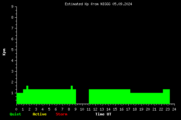This screenshot has height=120, width=181.
Task: Click the empty gap between hours 9 and 11
Action: coord(82,96)
